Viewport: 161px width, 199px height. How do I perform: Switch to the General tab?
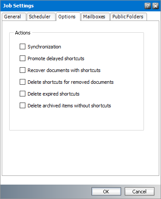click(14, 17)
